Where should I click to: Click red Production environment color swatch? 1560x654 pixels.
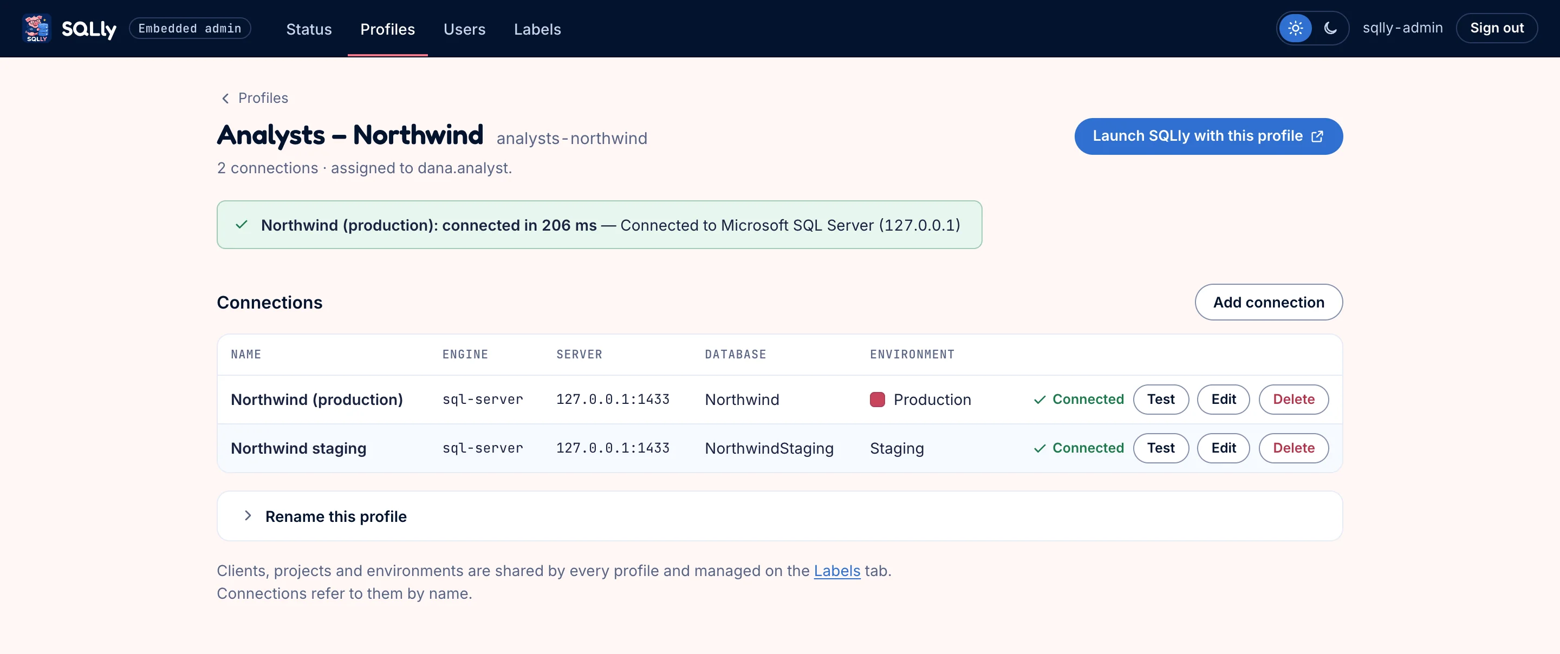[877, 400]
